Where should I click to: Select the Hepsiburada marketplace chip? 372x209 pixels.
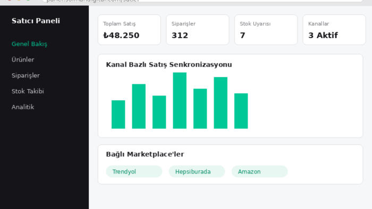pos(197,171)
